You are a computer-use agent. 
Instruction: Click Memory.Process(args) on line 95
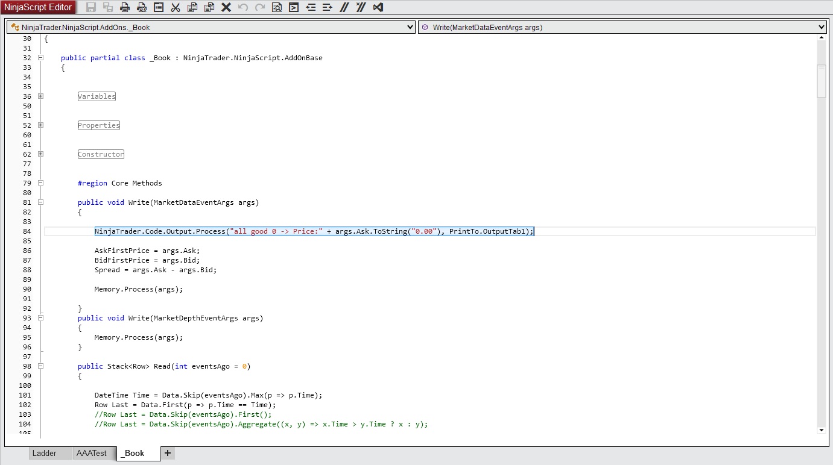coord(139,337)
